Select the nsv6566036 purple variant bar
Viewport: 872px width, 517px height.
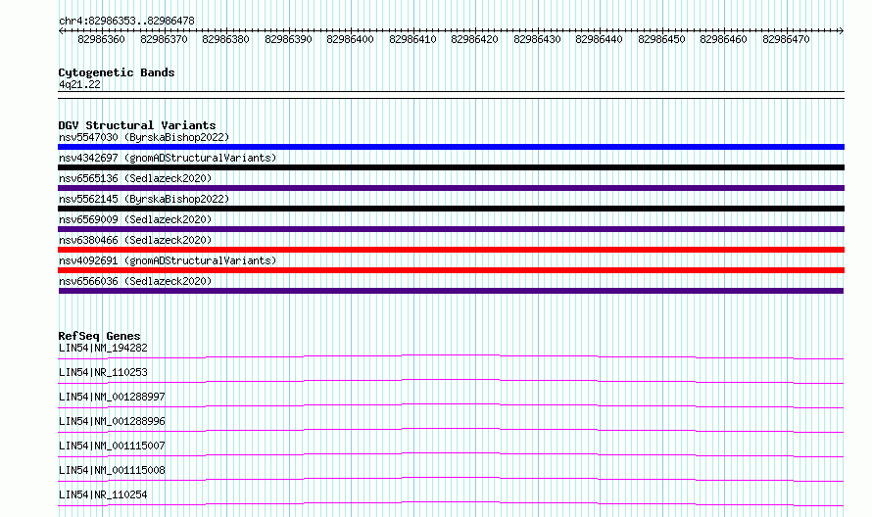451,291
